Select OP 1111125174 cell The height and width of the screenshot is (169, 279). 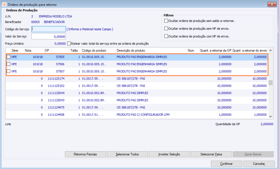pyautogui.click(x=57, y=78)
